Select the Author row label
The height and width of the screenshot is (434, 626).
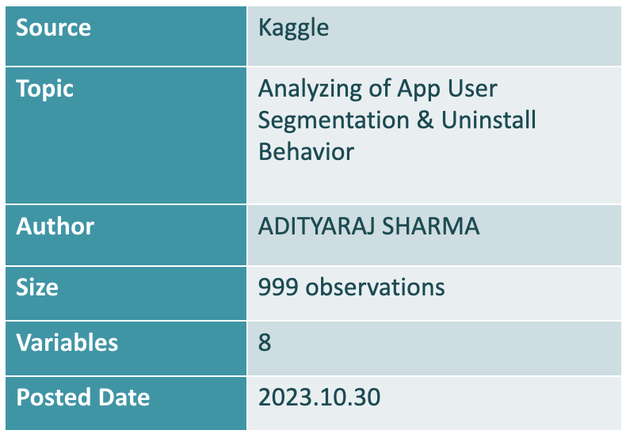55,227
